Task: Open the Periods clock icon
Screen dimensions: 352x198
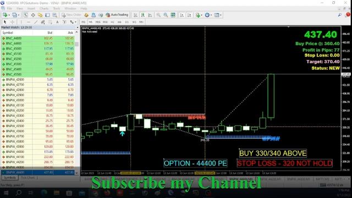Action: 207,15
